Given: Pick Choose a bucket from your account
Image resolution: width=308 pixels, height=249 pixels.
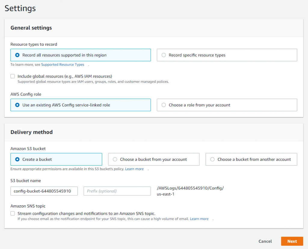Looking at the screenshot, I should 115,159.
